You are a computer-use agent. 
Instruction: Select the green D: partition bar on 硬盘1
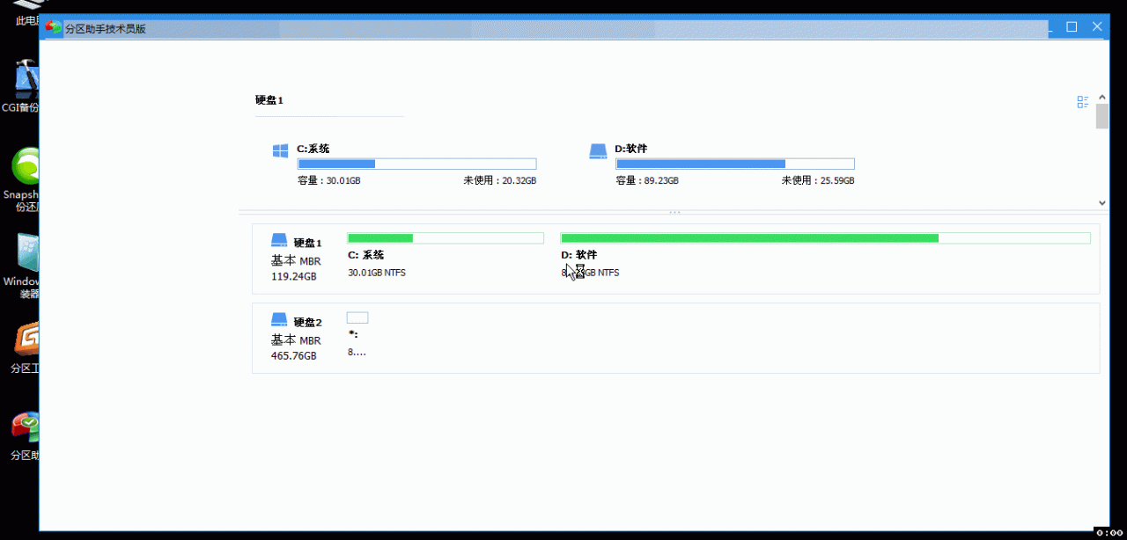pos(825,238)
